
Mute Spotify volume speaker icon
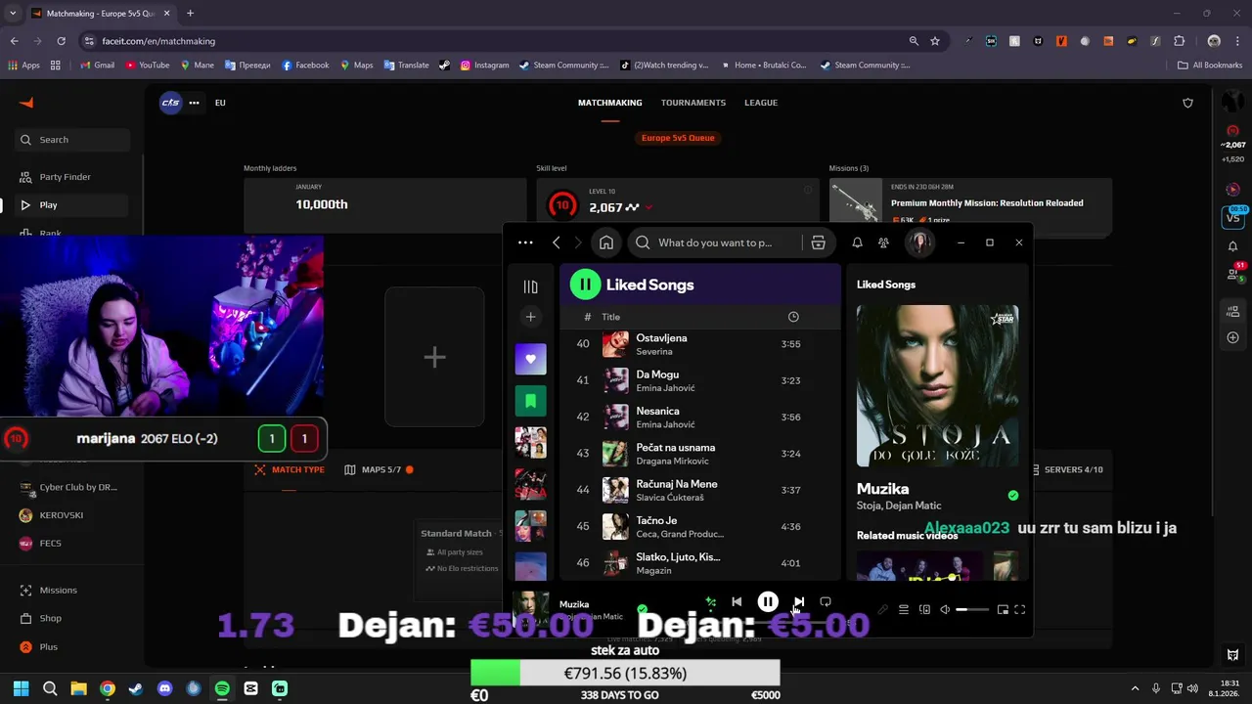945,610
